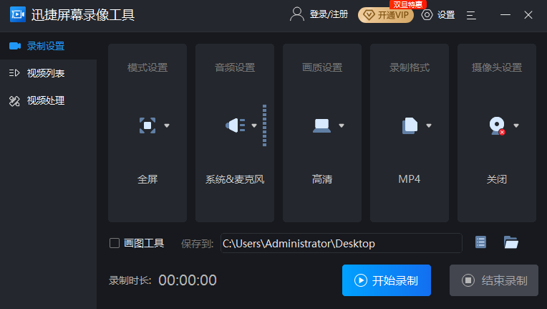The width and height of the screenshot is (547, 309).
Task: Click the save path input field
Action: [341, 243]
